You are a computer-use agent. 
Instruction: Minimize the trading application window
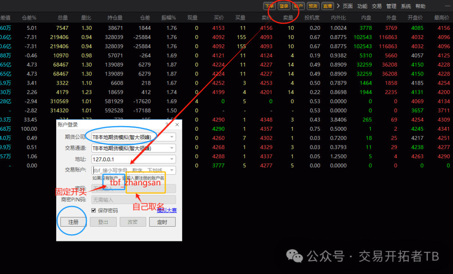447,6
